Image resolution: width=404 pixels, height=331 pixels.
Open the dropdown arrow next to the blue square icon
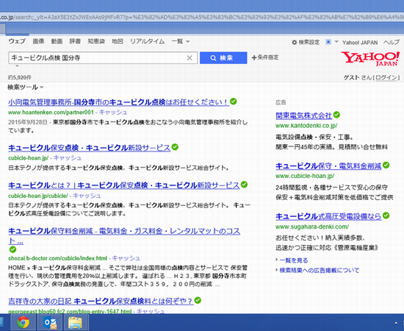click(336, 42)
